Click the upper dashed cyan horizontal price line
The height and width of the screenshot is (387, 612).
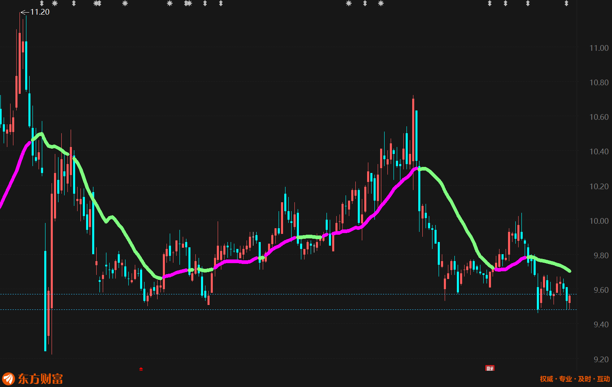(x=288, y=294)
